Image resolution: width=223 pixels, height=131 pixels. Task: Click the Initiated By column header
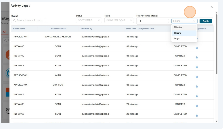point(87,29)
